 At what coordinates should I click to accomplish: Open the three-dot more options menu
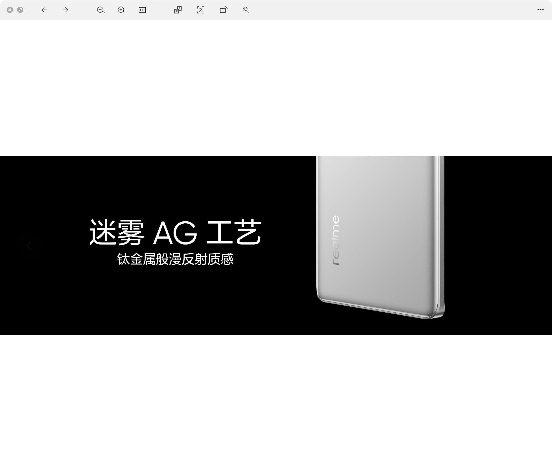[541, 10]
